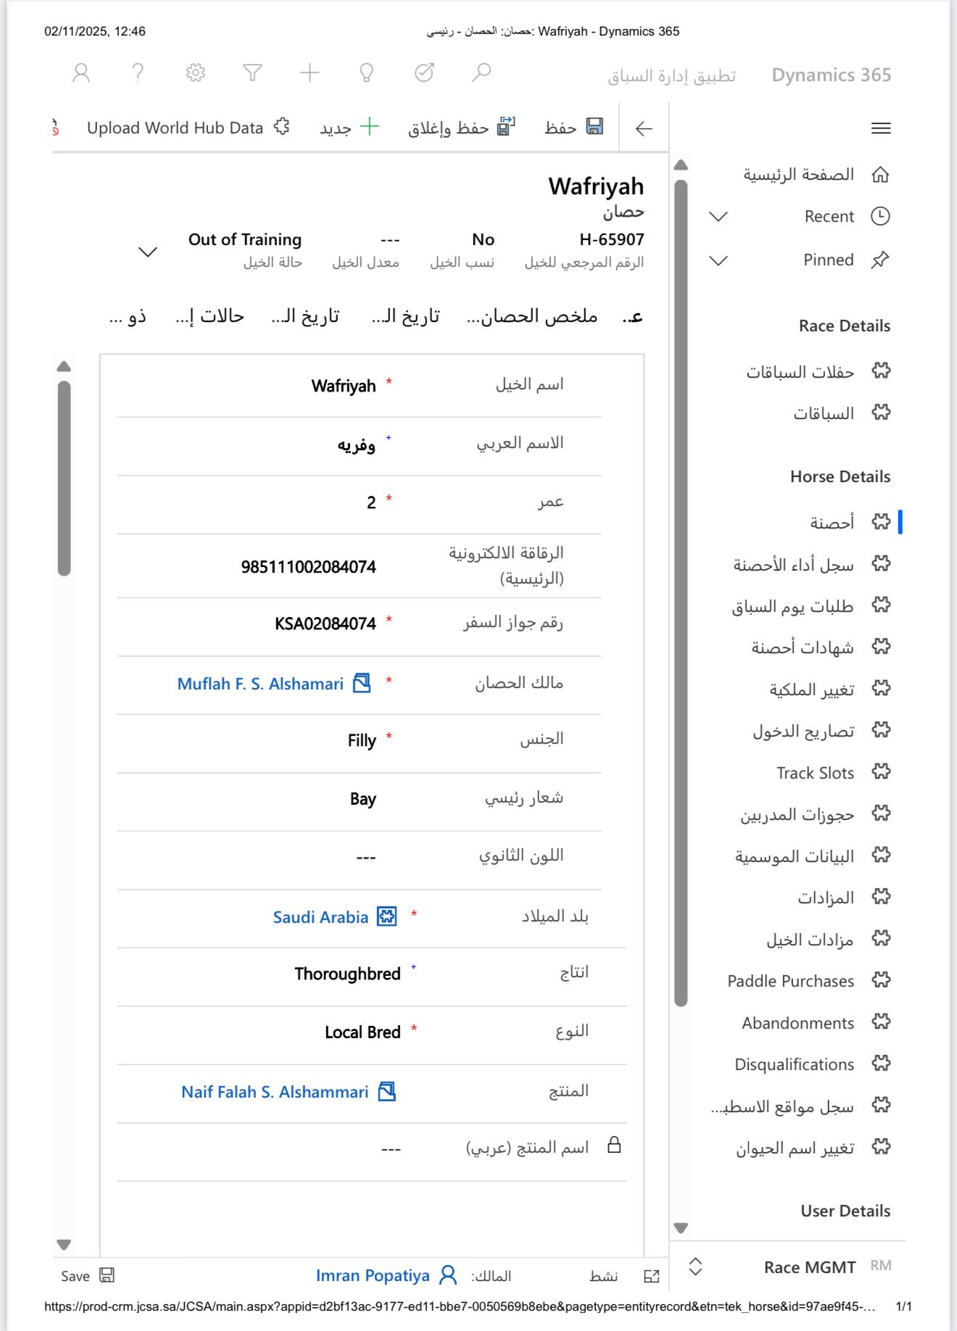Click the hamburger site map icon

pos(881,128)
